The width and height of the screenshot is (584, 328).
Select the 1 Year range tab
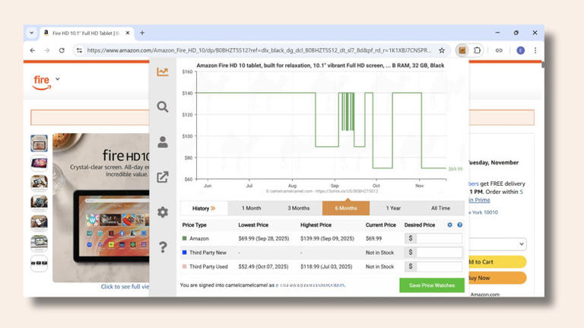393,209
